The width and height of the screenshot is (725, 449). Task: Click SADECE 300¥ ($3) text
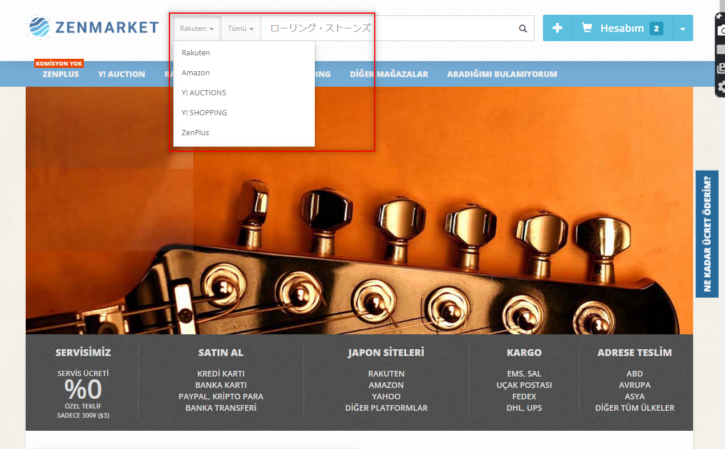(x=83, y=415)
